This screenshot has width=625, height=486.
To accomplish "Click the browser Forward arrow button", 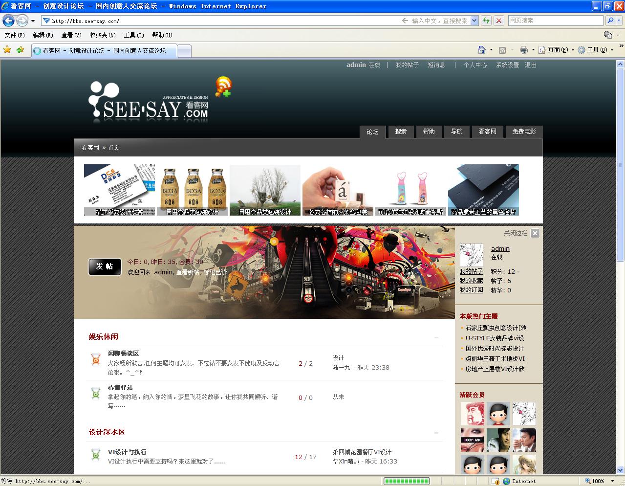I will tap(22, 21).
